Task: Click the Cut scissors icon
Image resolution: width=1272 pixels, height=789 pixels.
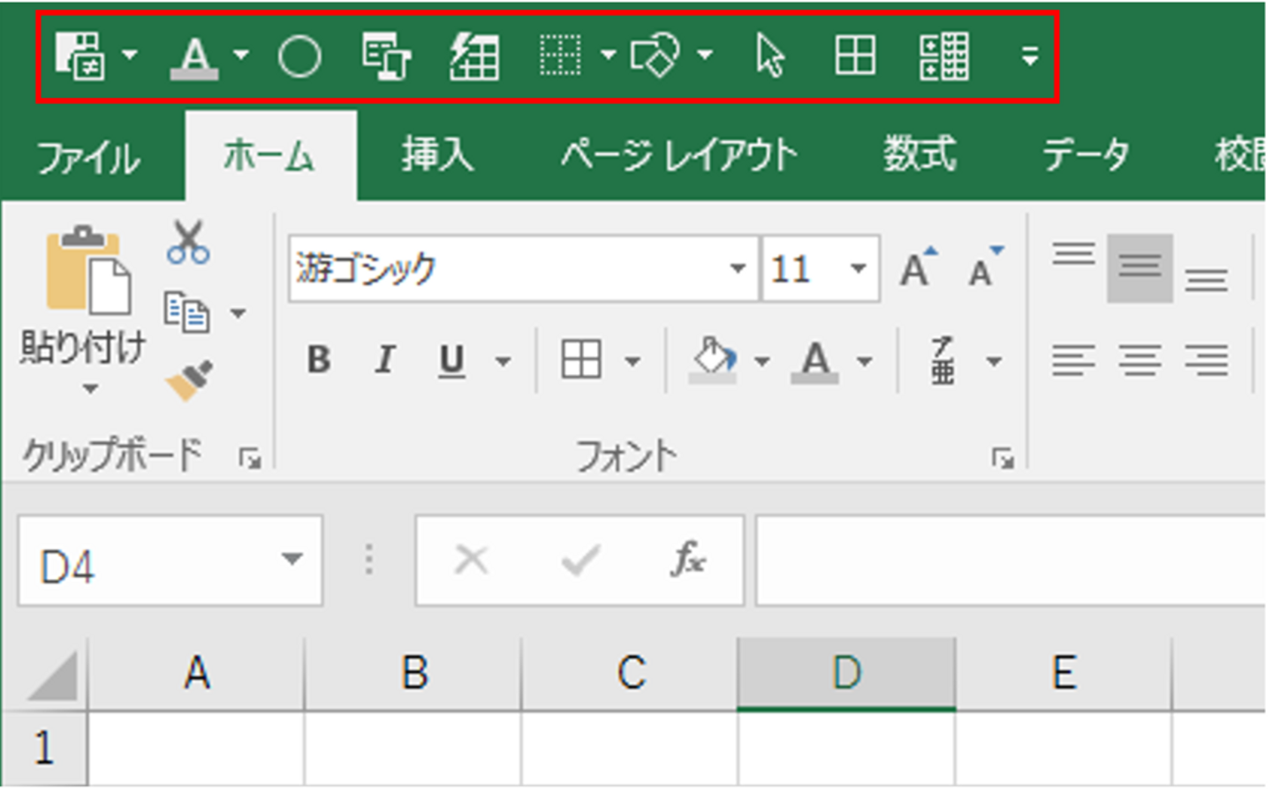Action: pos(188,242)
